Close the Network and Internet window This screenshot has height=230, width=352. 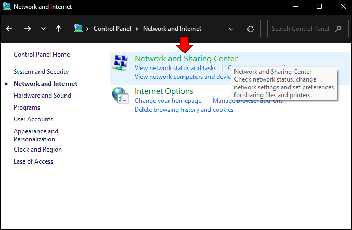343,7
